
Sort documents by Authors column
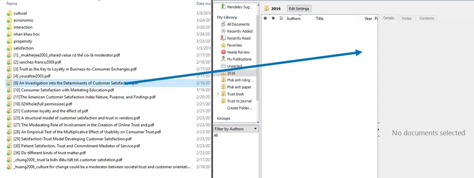tap(293, 19)
